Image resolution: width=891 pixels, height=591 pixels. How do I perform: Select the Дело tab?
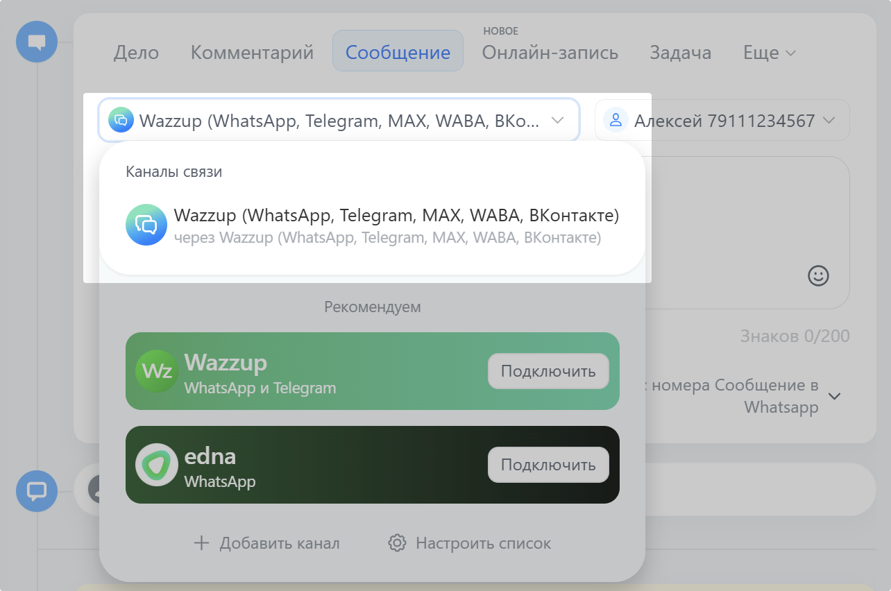(x=136, y=53)
